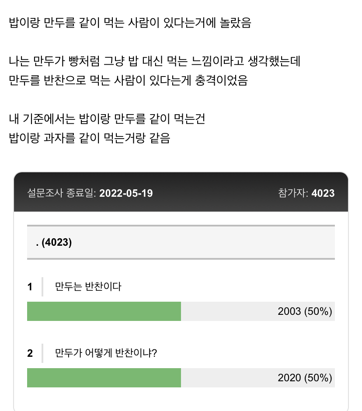This screenshot has width=362, height=411.
Task: Click the line starting with 나는 만두가 빵처럼
Action: 154,61
